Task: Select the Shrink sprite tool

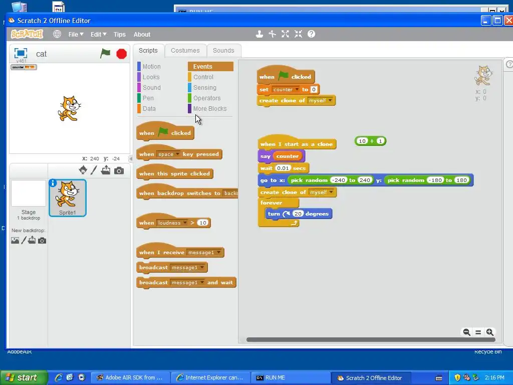Action: [x=298, y=34]
